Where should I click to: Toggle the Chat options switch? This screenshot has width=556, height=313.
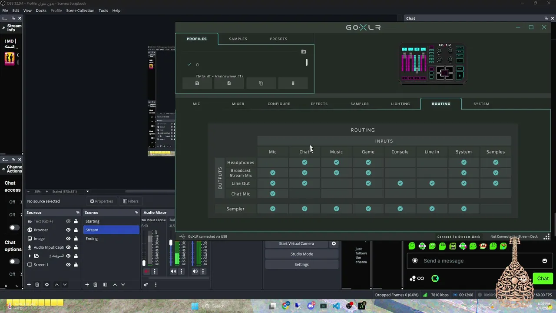tap(14, 261)
